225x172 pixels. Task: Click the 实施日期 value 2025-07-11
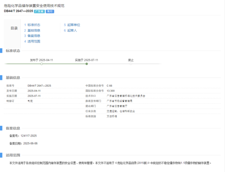(34, 96)
